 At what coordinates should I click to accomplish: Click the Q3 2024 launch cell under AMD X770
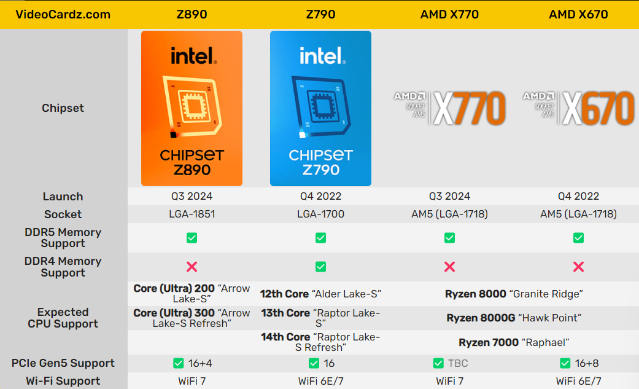pyautogui.click(x=449, y=196)
